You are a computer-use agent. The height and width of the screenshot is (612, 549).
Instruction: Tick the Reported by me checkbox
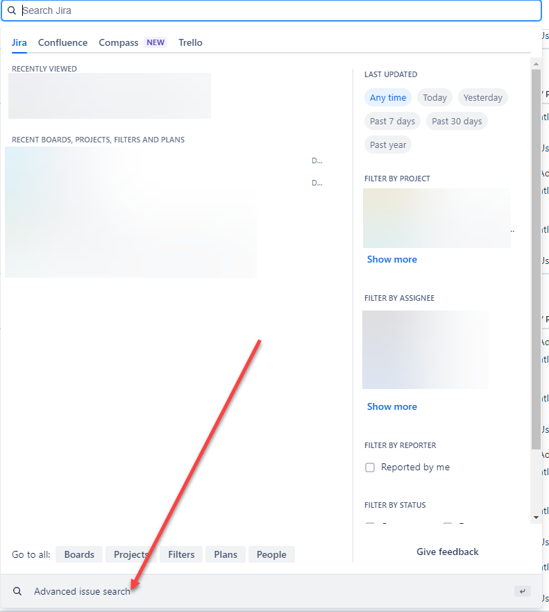370,468
